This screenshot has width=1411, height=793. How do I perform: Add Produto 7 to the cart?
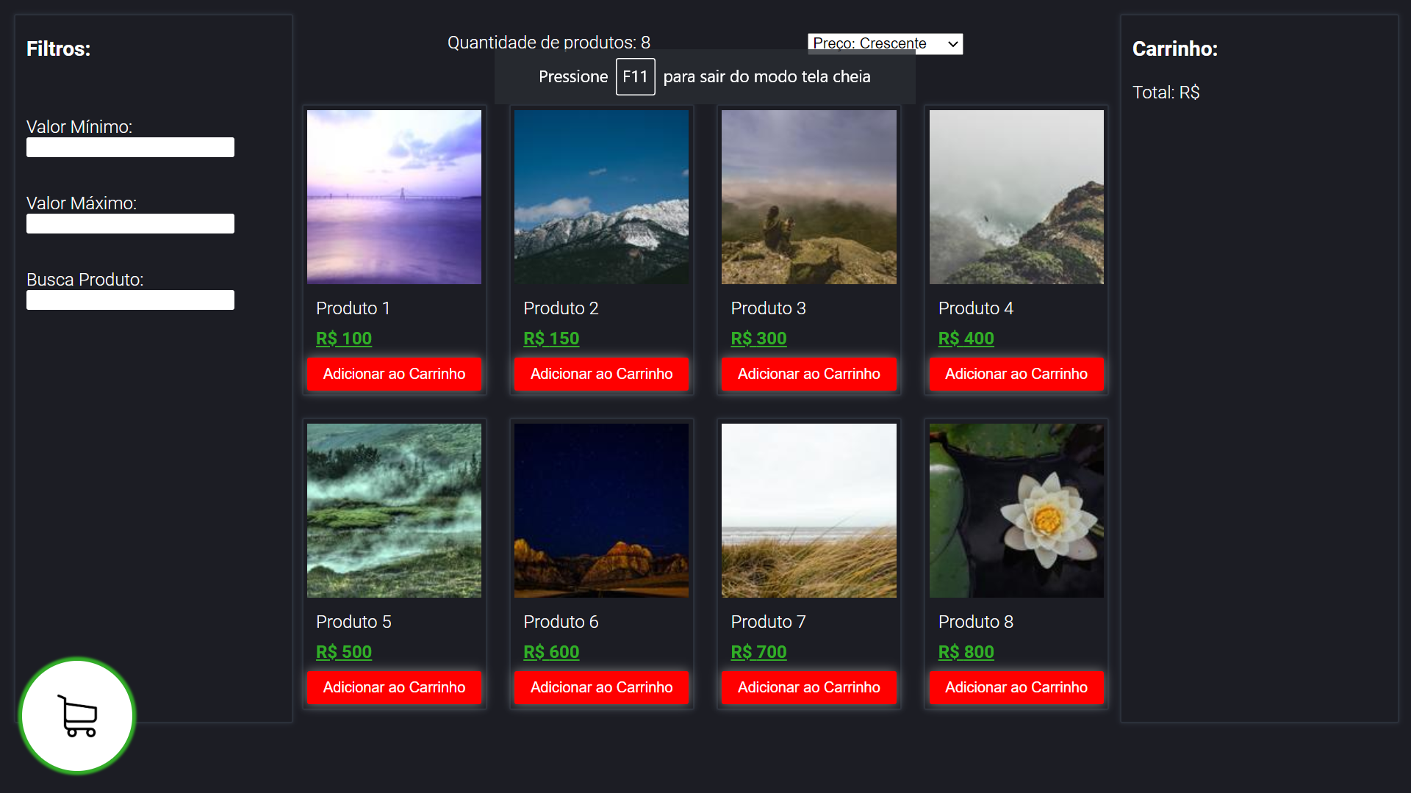point(808,687)
